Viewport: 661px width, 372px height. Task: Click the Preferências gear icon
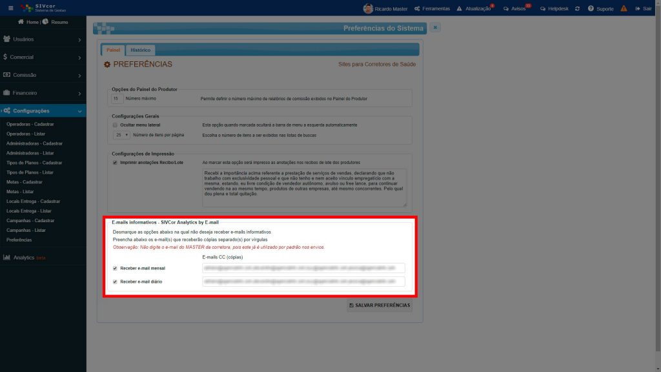coord(107,65)
